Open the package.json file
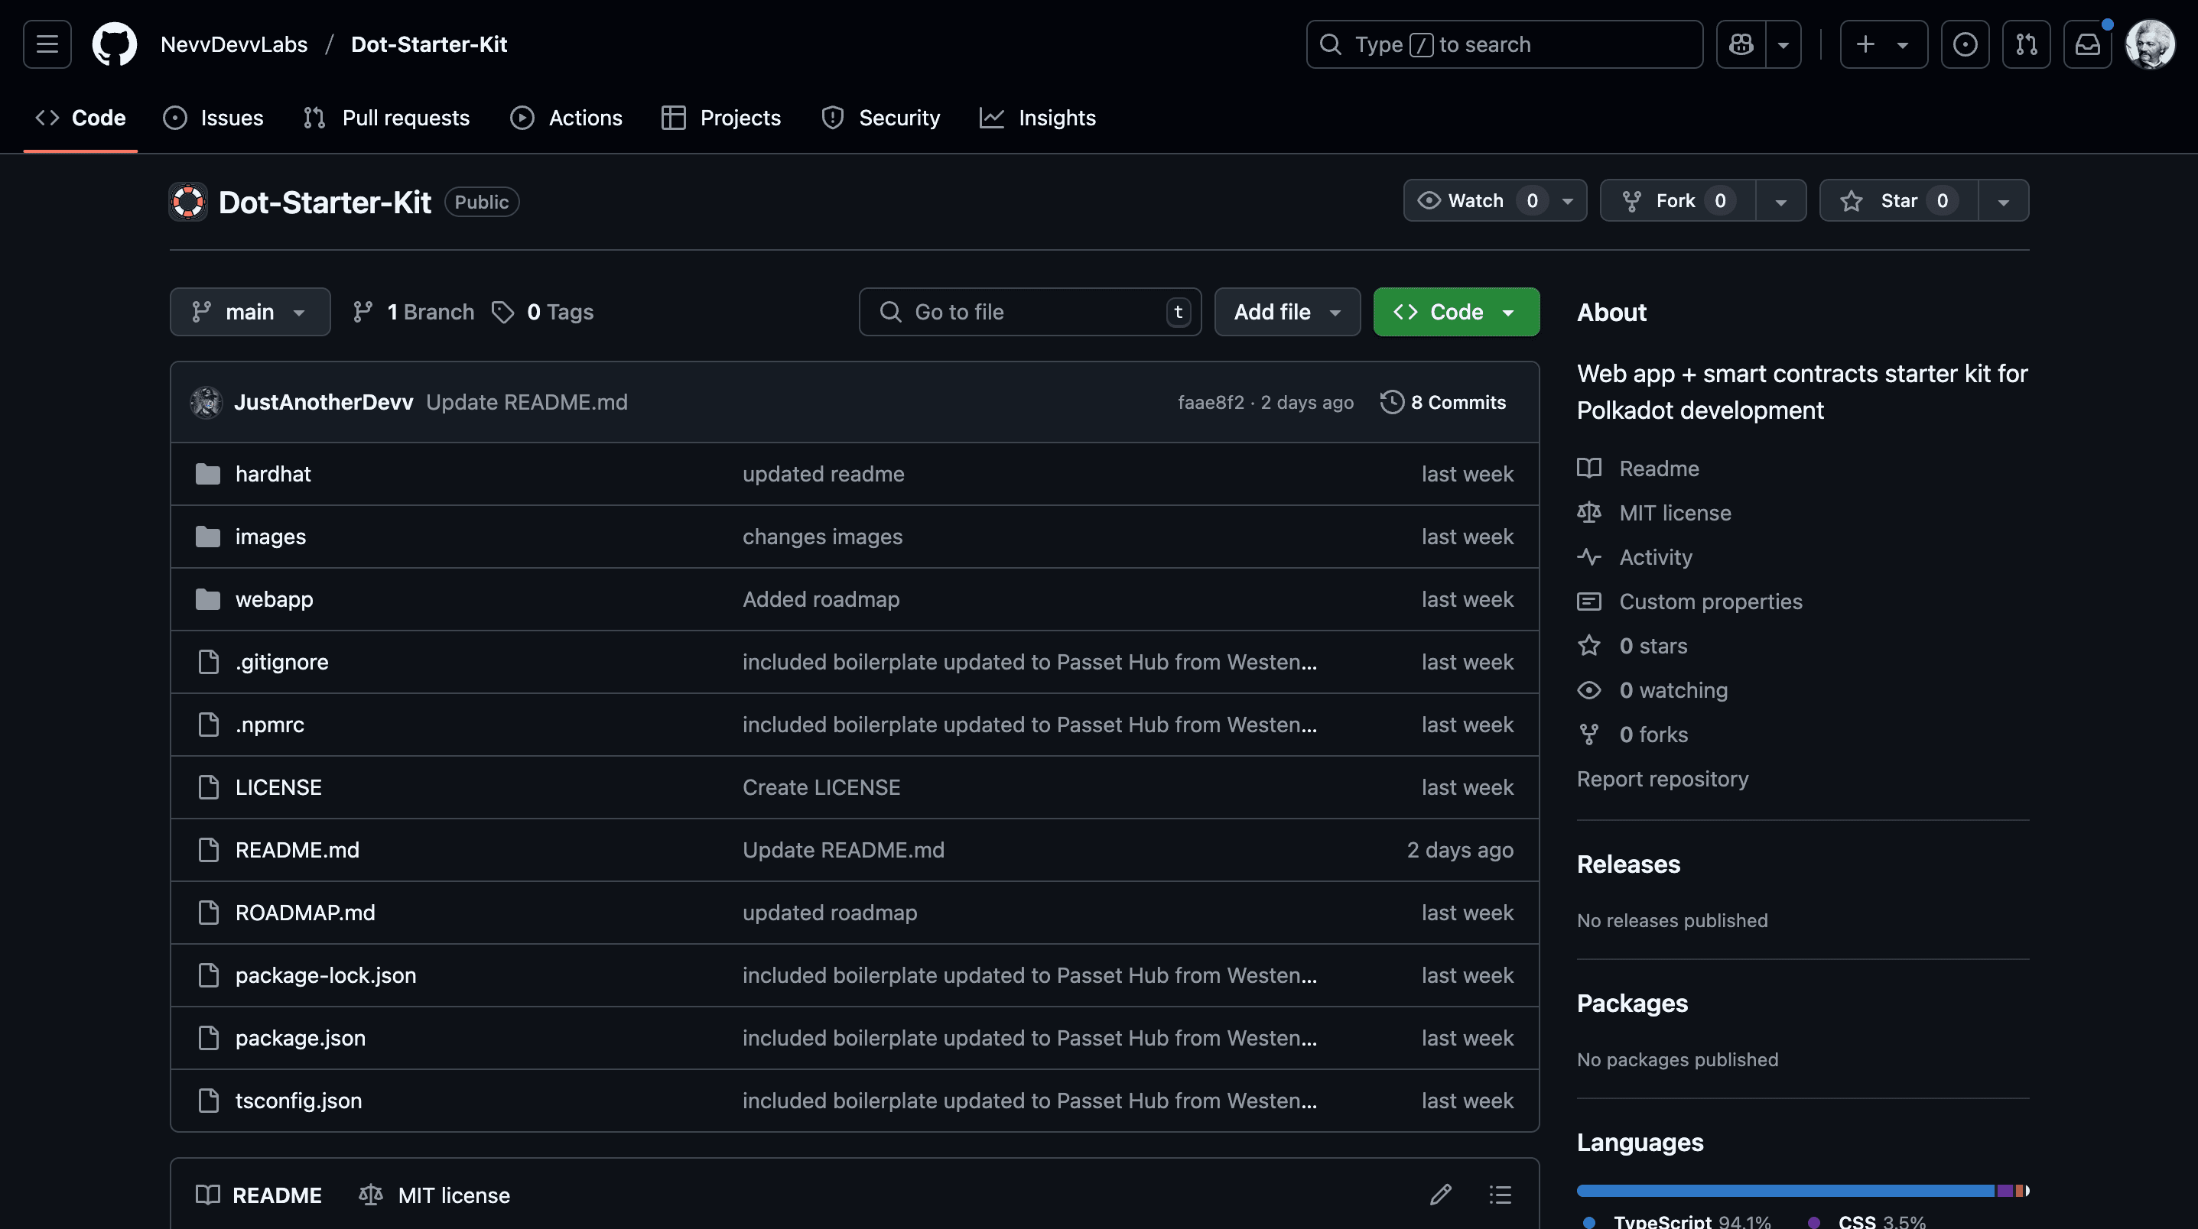The width and height of the screenshot is (2198, 1229). pyautogui.click(x=301, y=1038)
